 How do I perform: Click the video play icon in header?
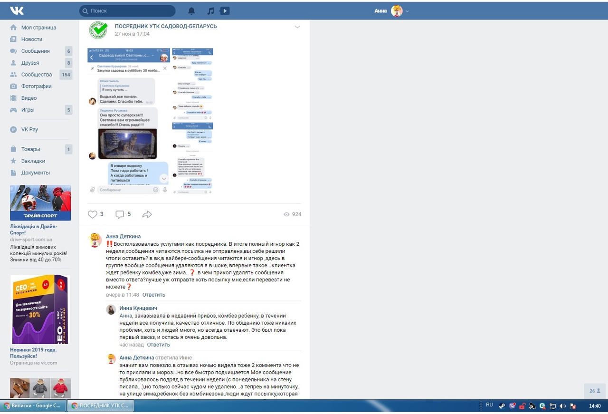225,11
